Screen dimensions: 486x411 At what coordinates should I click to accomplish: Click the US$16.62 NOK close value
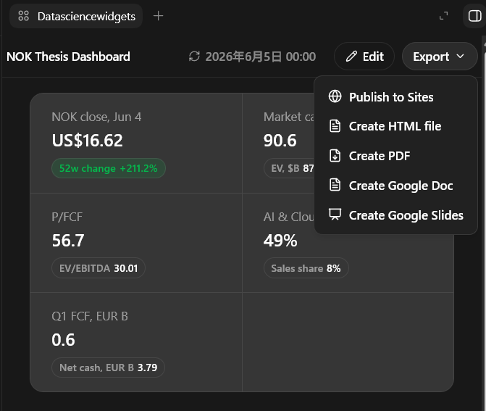[87, 141]
